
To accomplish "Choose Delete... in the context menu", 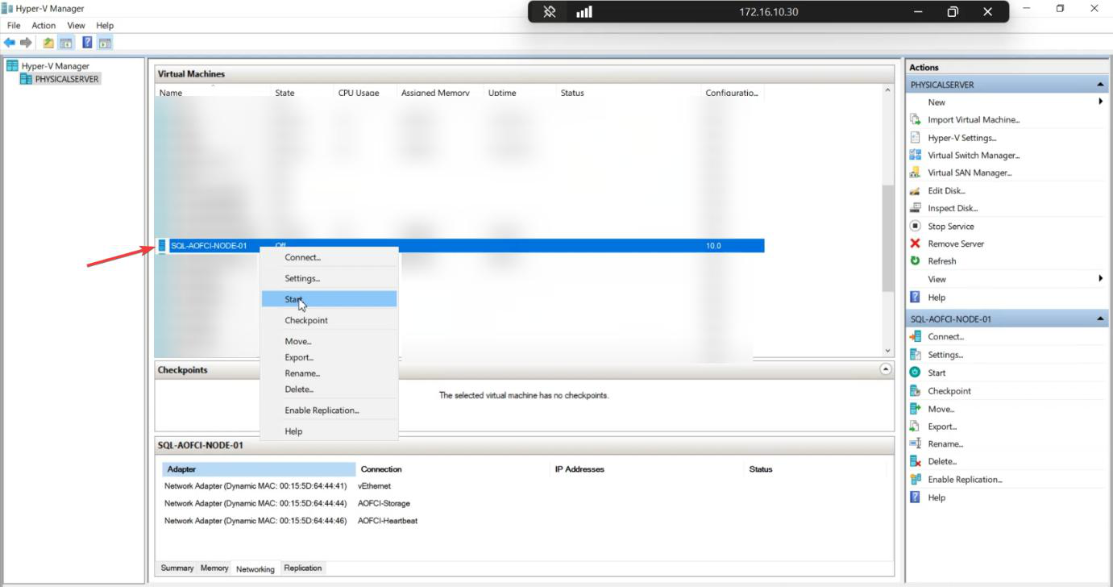I will [x=329, y=389].
